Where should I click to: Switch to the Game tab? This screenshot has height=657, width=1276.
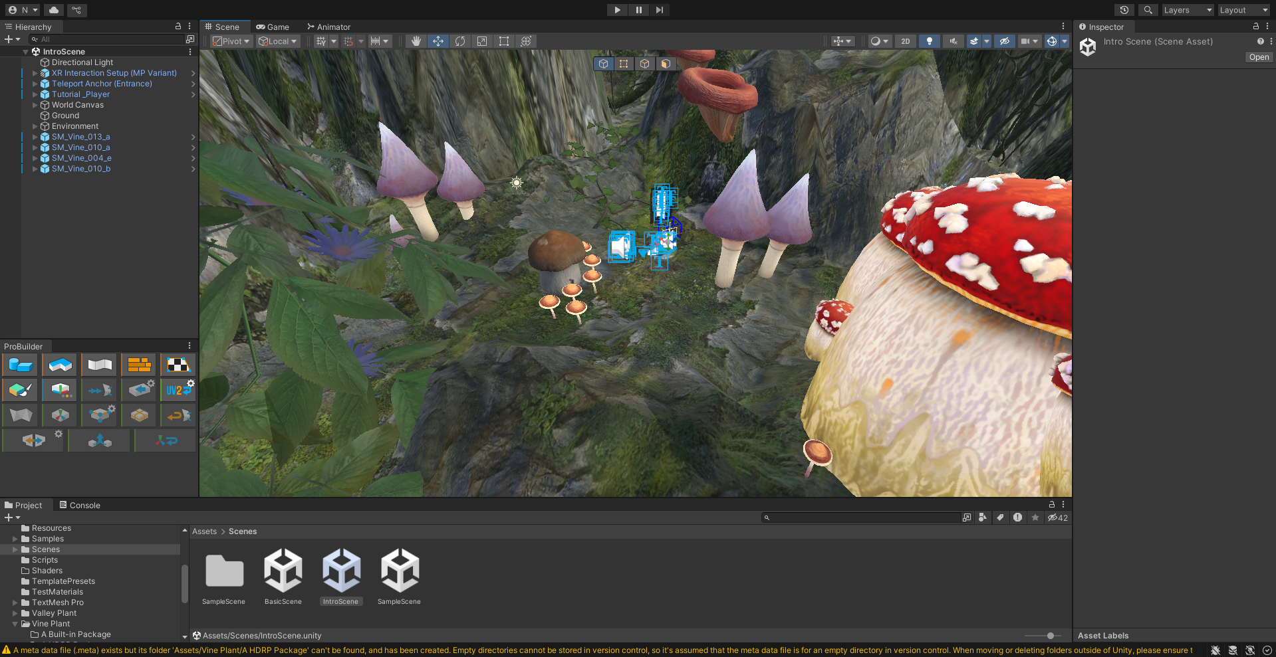coord(273,27)
